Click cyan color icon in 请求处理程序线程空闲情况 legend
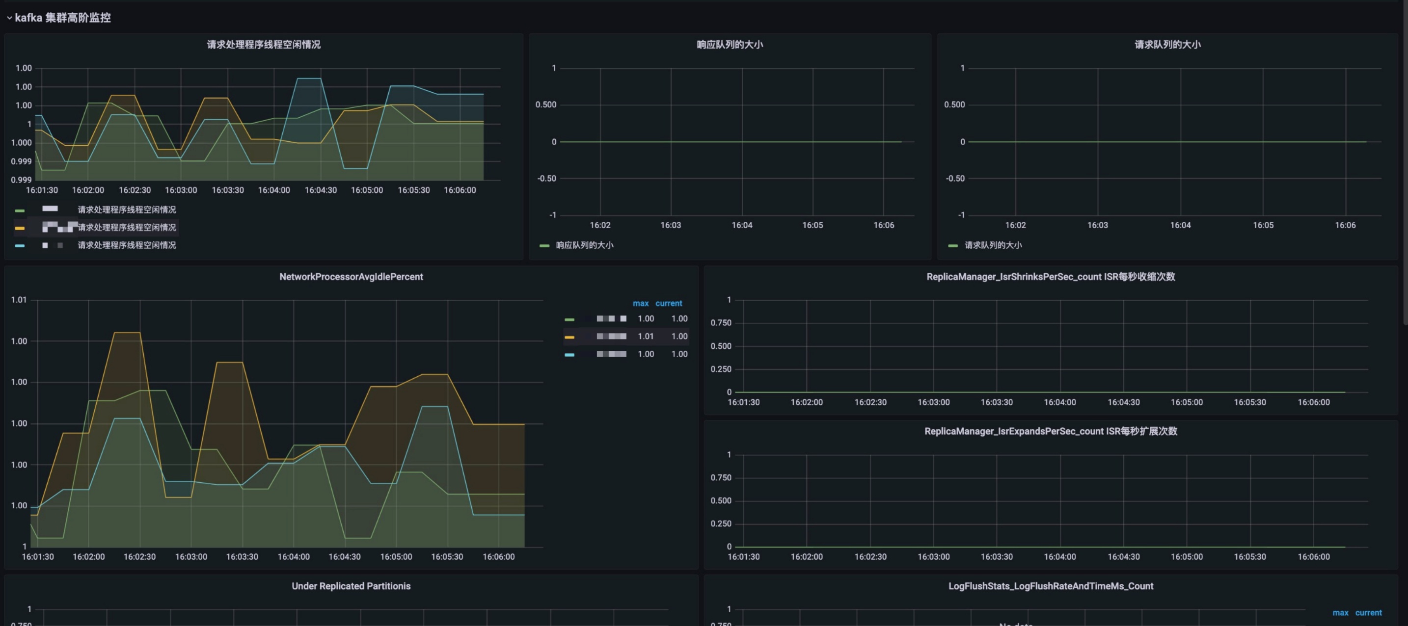This screenshot has width=1408, height=626. 20,246
